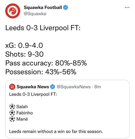Open the @Squawka handle link
This screenshot has width=135, height=139.
click(35, 14)
